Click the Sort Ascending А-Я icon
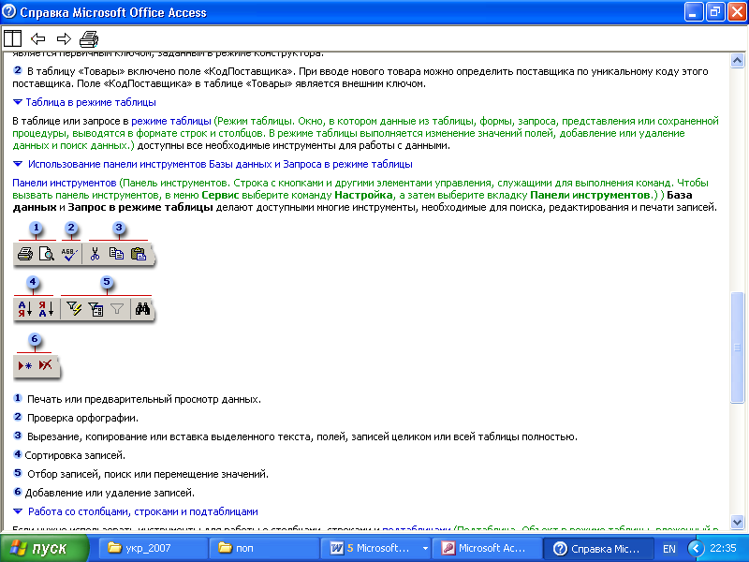 click(25, 309)
